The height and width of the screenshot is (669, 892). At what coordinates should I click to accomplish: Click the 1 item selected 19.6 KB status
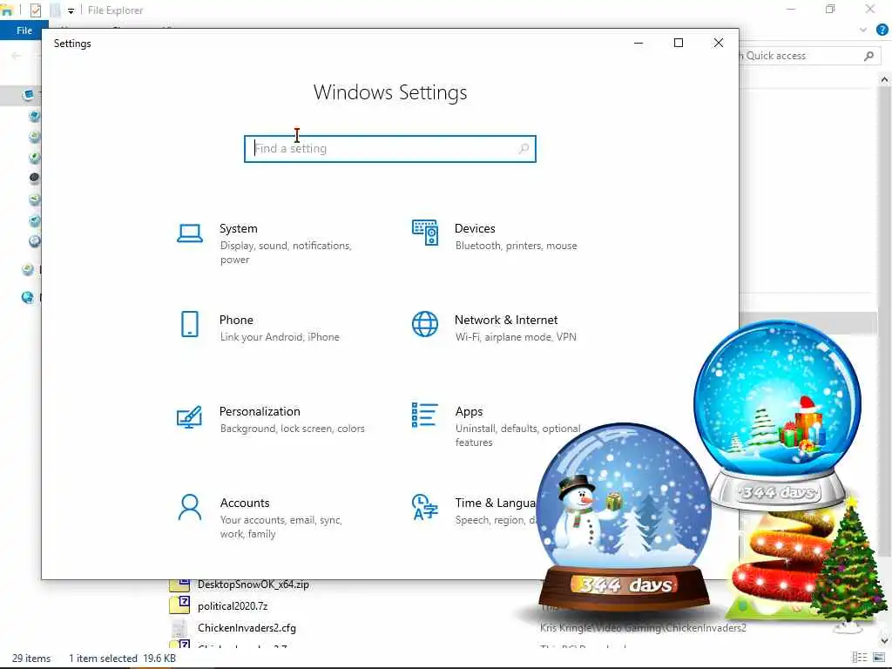(x=122, y=659)
